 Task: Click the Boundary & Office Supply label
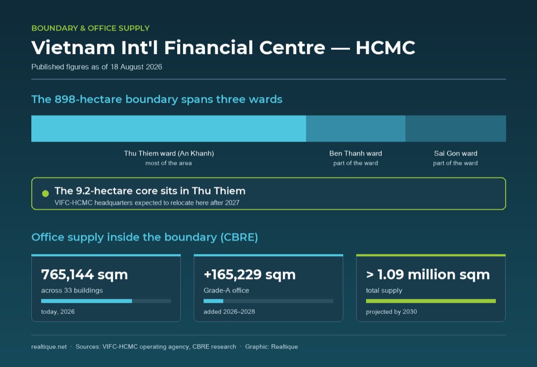coord(90,28)
